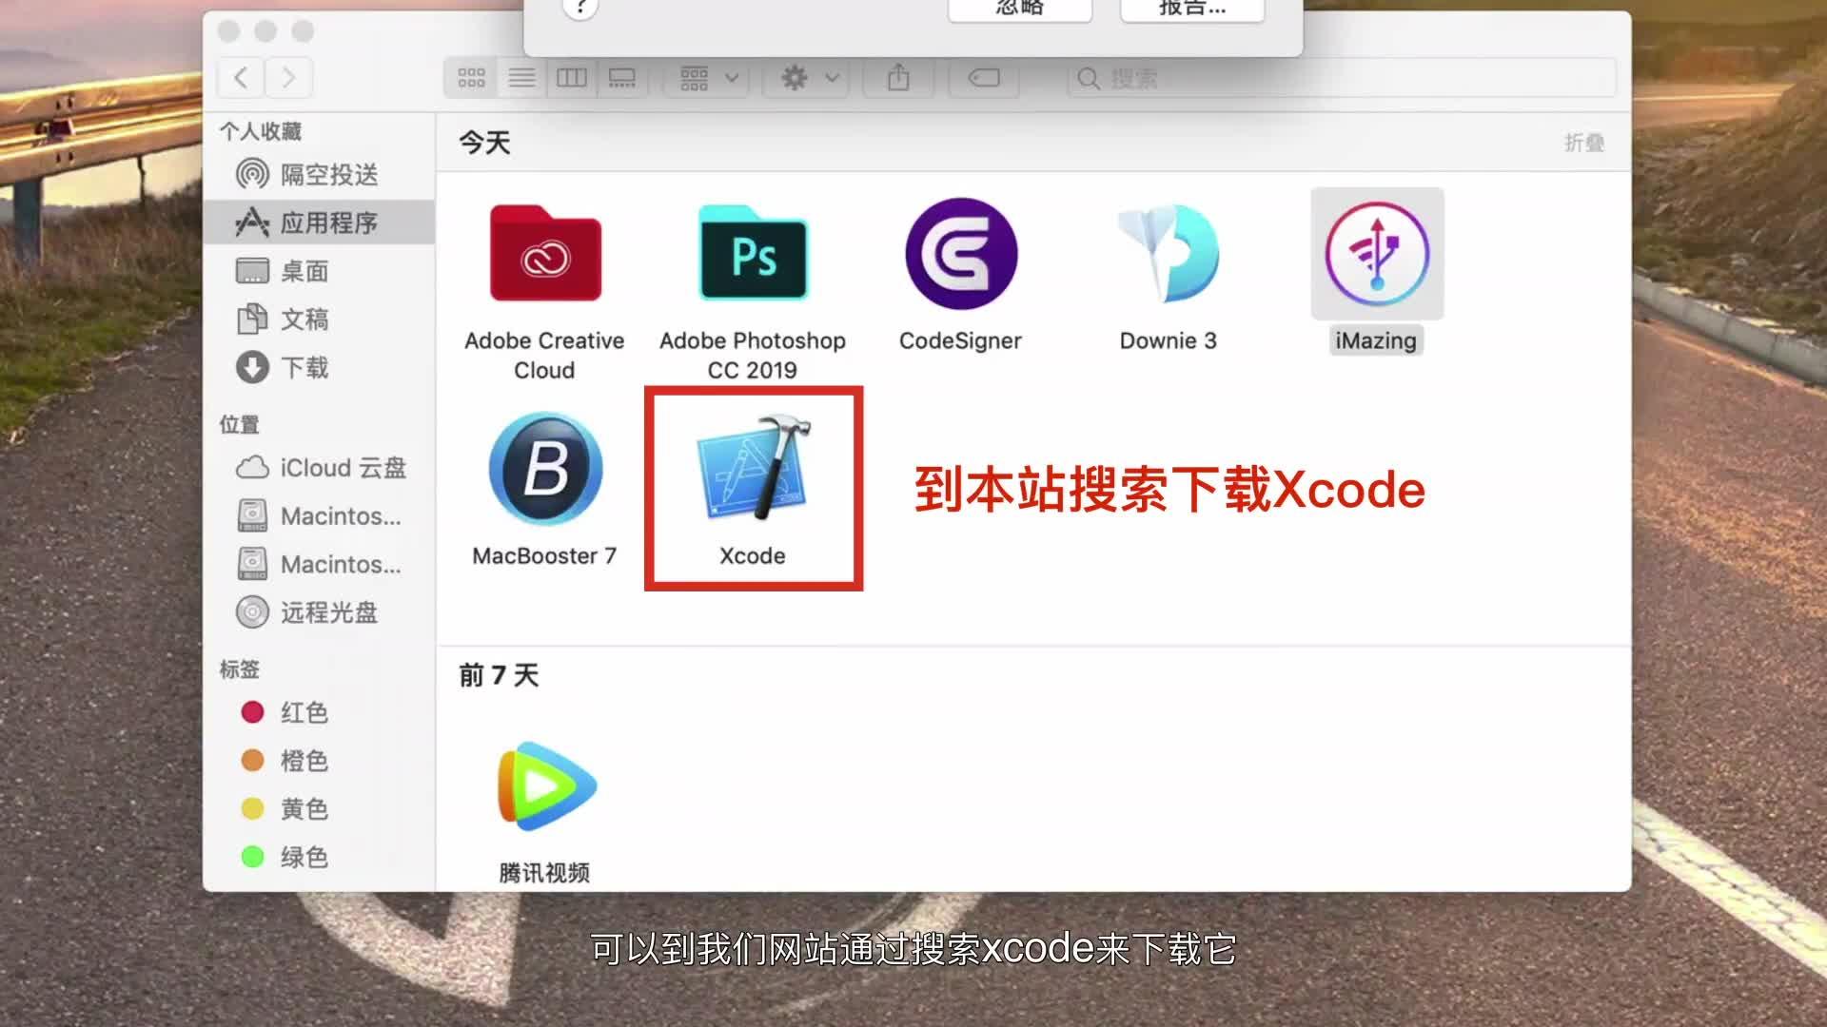
Task: Open the Adobe Photoshop CC 2019 folder
Action: click(x=753, y=254)
